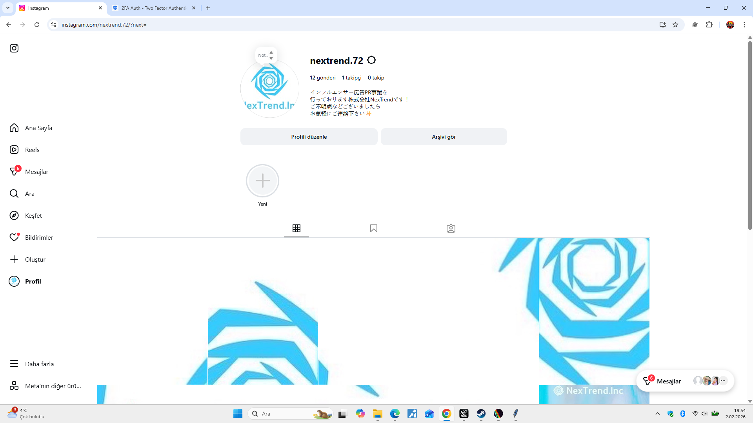Click the Profili düzenle button
Viewport: 753px width, 423px height.
click(x=309, y=137)
